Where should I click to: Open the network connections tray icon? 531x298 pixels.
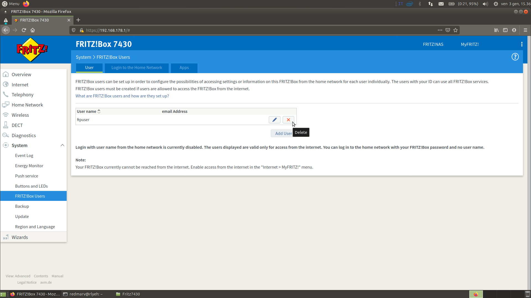(431, 4)
